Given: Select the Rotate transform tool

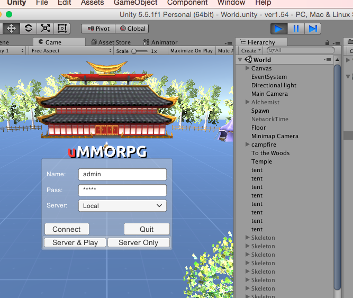Looking at the screenshot, I should click(29, 29).
